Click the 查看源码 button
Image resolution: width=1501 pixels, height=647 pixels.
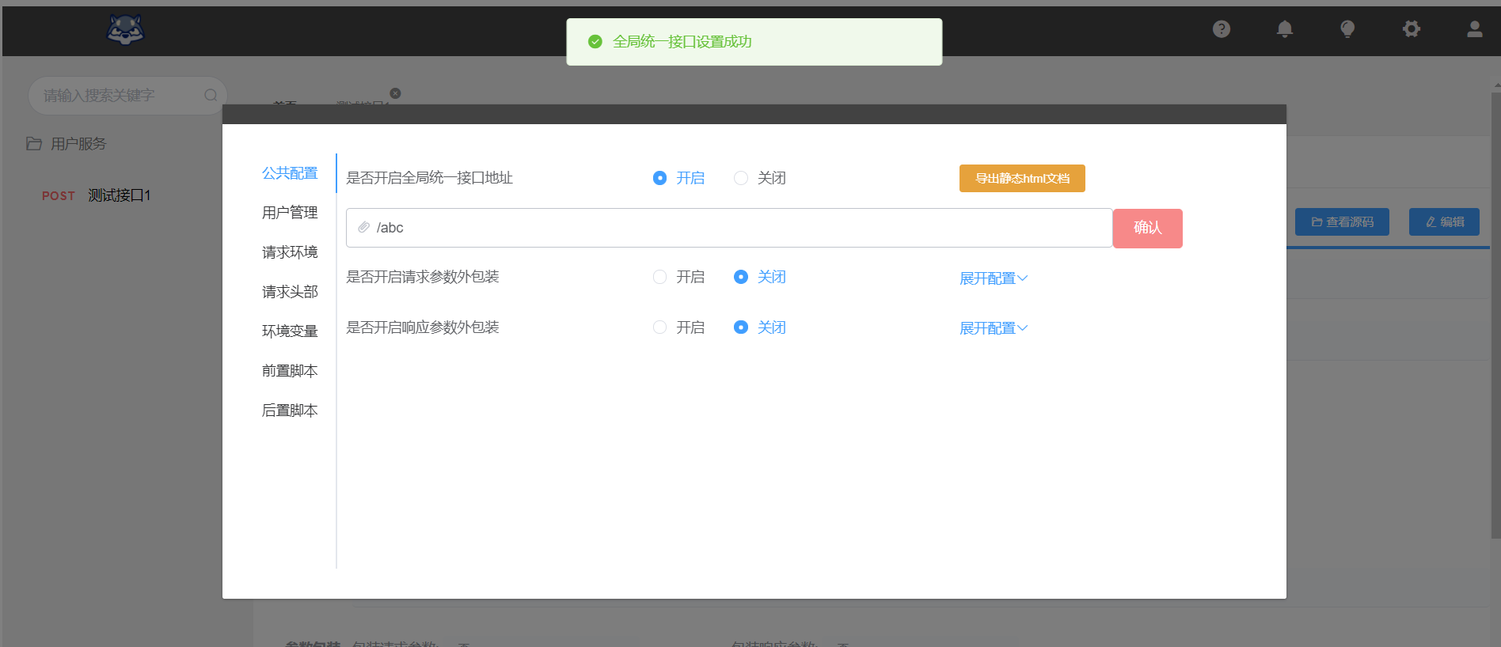click(x=1342, y=222)
